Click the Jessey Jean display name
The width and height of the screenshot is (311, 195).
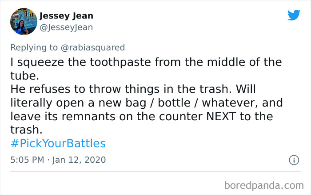[66, 16]
